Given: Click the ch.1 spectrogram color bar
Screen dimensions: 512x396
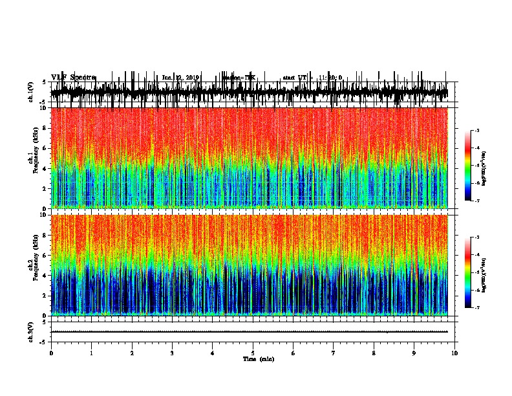Looking at the screenshot, I should coord(468,166).
